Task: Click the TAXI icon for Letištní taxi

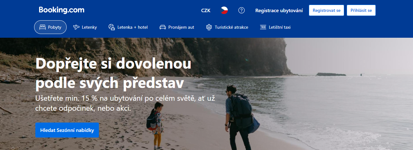Action: pos(263,27)
